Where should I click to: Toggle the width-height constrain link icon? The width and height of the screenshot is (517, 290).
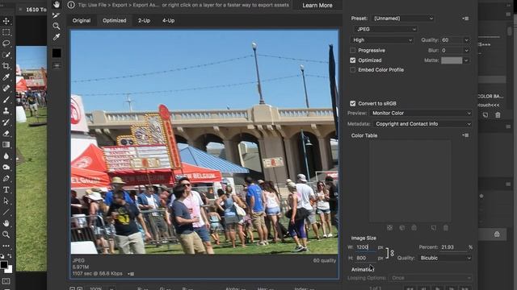point(392,253)
